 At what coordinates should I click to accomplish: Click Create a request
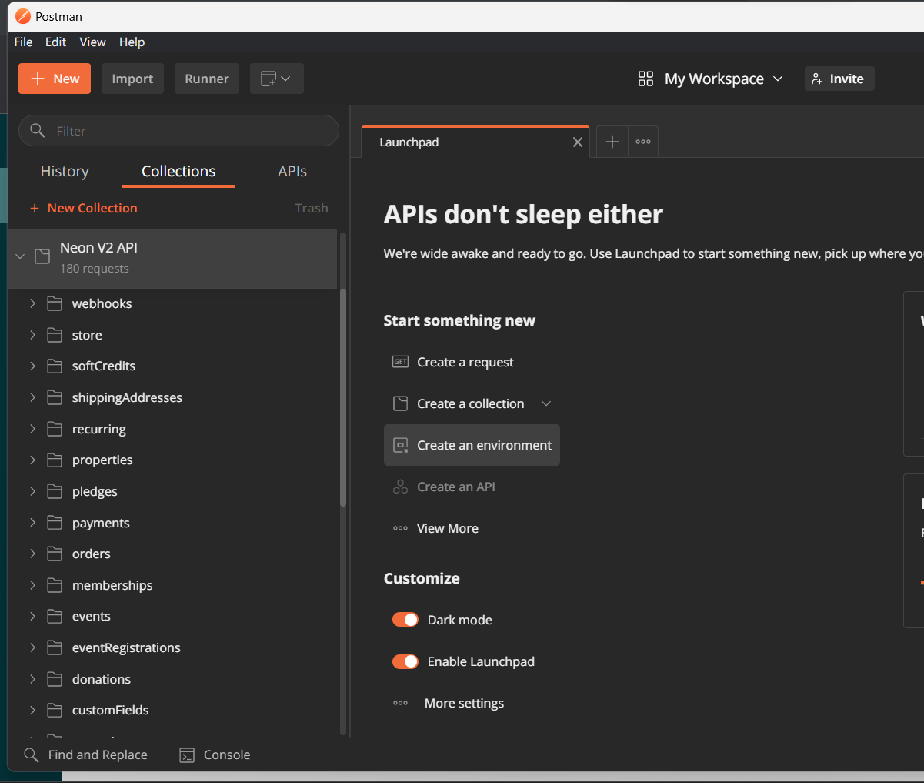coord(465,362)
